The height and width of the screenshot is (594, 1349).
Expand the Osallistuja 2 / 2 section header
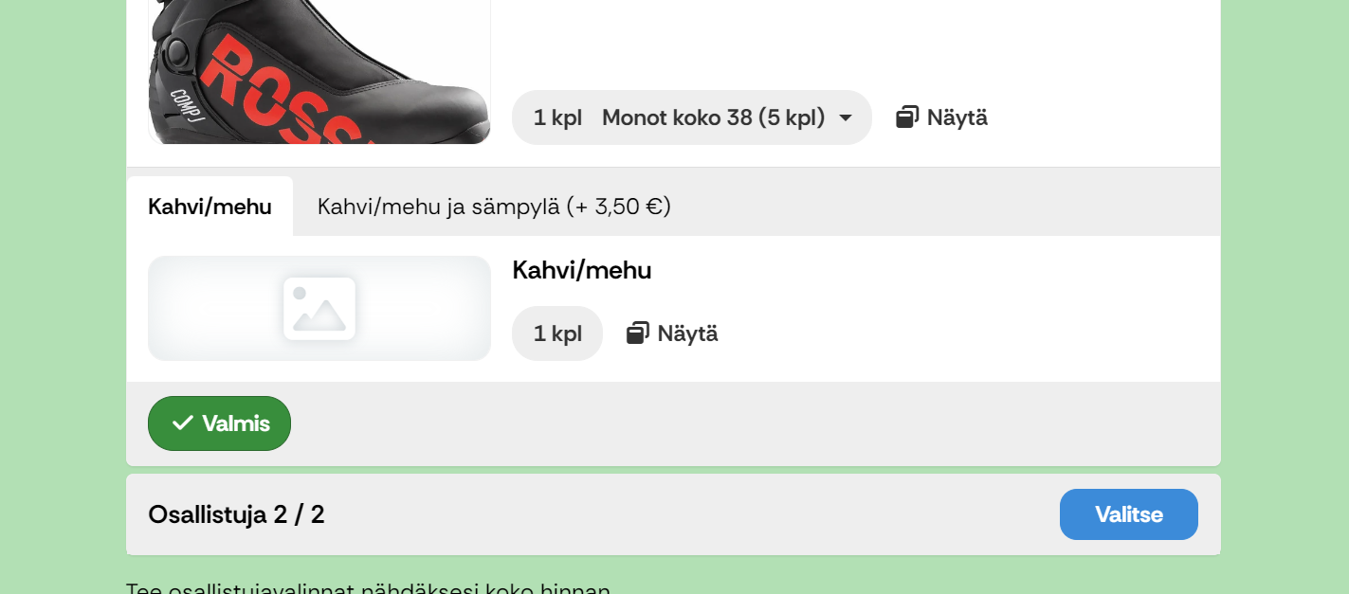[236, 514]
